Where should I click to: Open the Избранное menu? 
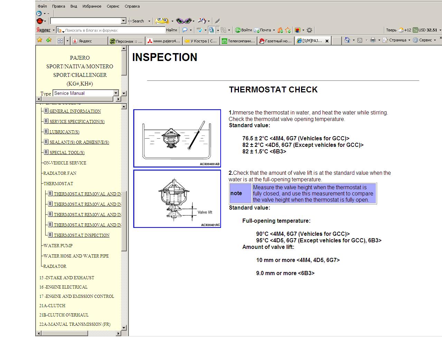pyautogui.click(x=92, y=6)
